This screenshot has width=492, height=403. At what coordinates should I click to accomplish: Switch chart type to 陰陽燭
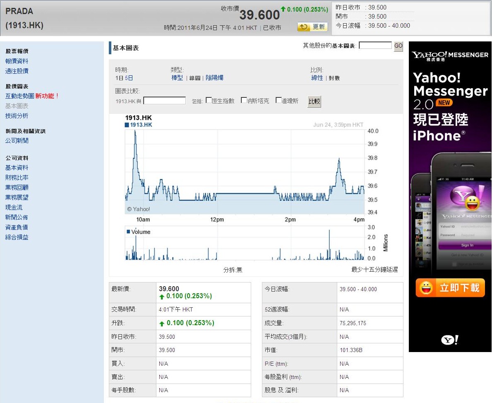coord(215,77)
